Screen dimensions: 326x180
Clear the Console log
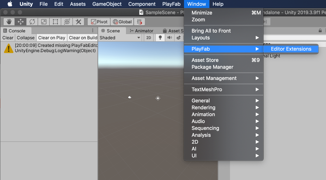pyautogui.click(x=8, y=38)
